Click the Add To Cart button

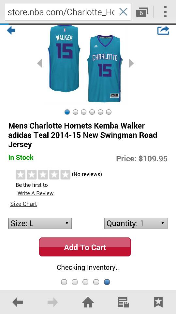tap(85, 247)
